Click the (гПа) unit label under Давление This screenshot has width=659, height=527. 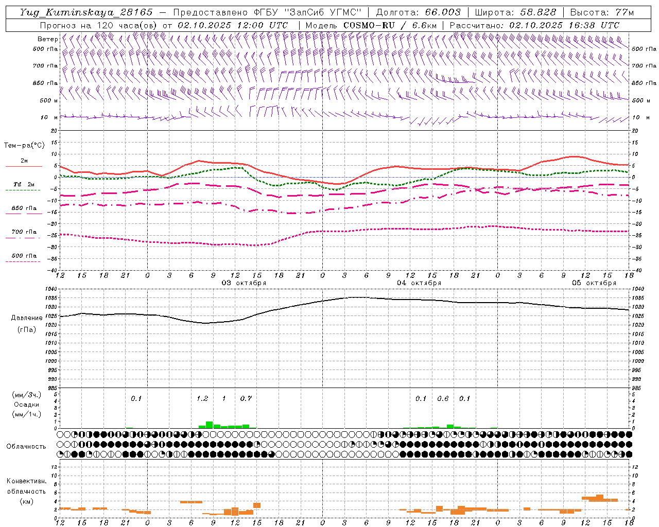pyautogui.click(x=26, y=330)
